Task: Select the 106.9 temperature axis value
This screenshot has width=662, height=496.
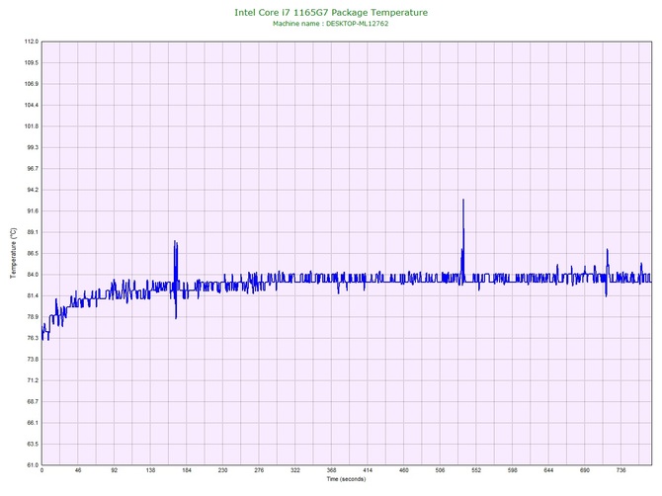Action: (32, 84)
